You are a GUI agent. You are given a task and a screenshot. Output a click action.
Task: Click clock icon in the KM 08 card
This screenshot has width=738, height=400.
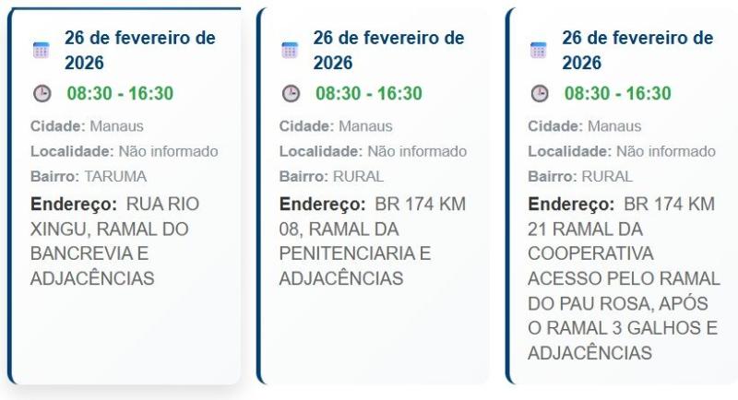[x=291, y=93]
